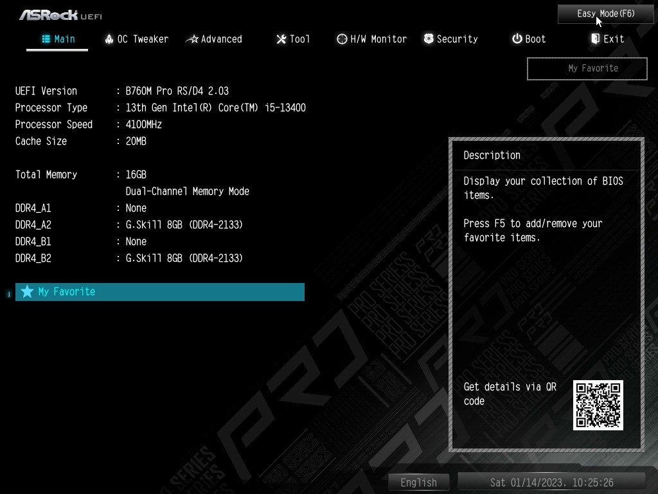Click the Security shield icon
Viewport: 658px width, 494px height.
pyautogui.click(x=429, y=39)
